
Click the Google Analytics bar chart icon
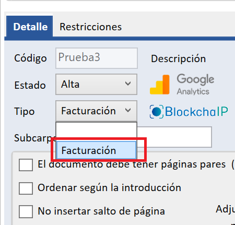160,85
